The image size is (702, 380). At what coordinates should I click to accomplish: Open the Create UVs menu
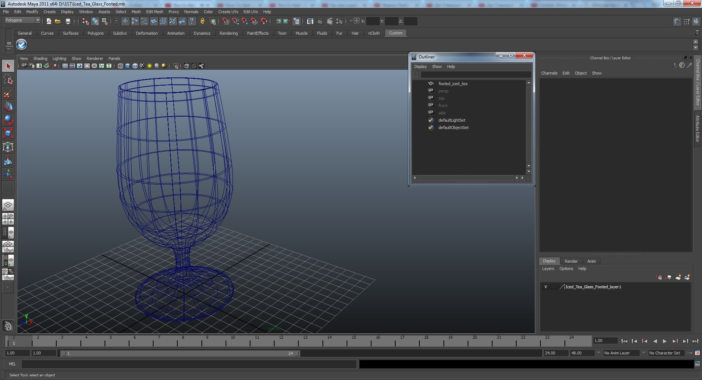(228, 12)
